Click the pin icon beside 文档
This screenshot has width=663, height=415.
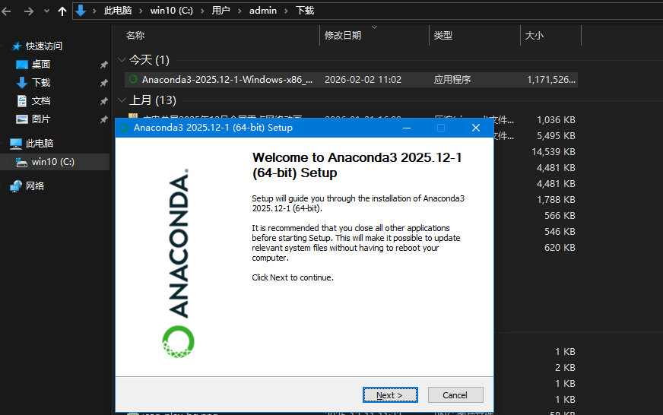coord(103,101)
